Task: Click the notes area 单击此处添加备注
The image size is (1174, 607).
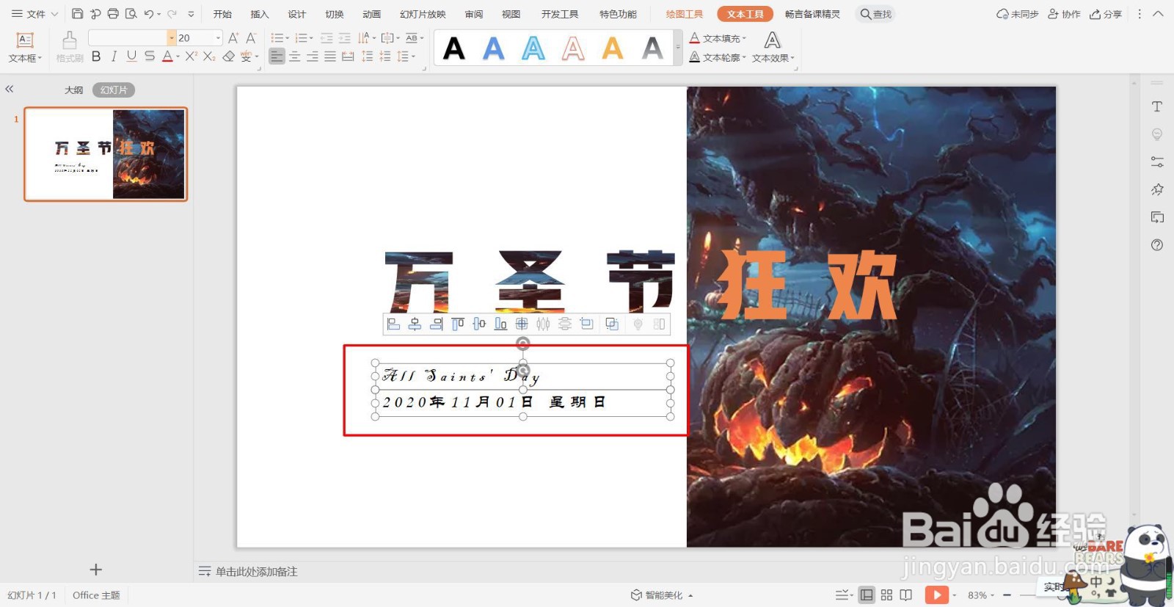Action: (256, 571)
